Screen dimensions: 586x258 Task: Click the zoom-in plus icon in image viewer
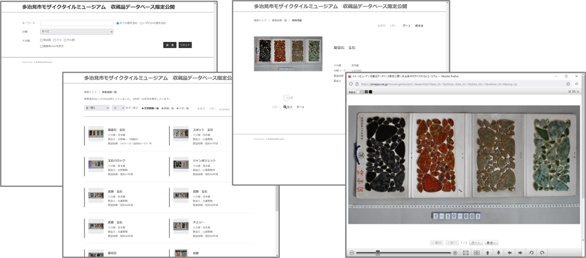point(455,253)
